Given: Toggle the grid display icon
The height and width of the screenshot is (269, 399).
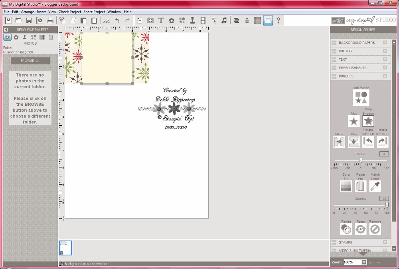Looking at the screenshot, I should 257,20.
